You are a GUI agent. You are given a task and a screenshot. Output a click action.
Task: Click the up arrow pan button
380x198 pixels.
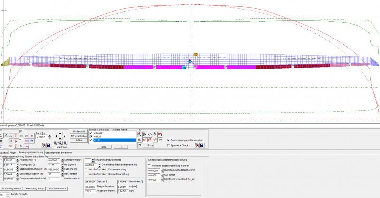click(60, 132)
